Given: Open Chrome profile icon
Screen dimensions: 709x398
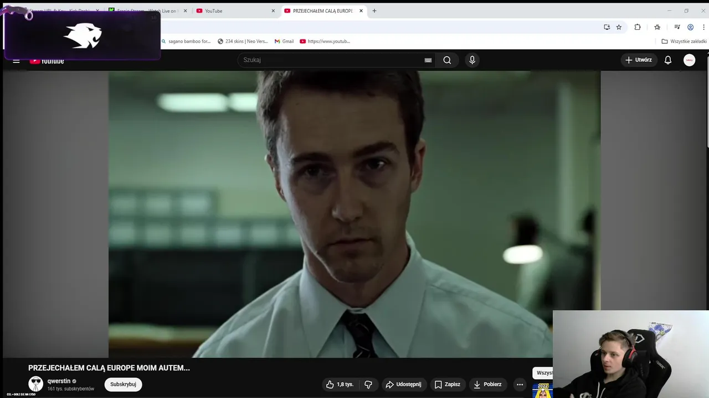Looking at the screenshot, I should pyautogui.click(x=690, y=27).
